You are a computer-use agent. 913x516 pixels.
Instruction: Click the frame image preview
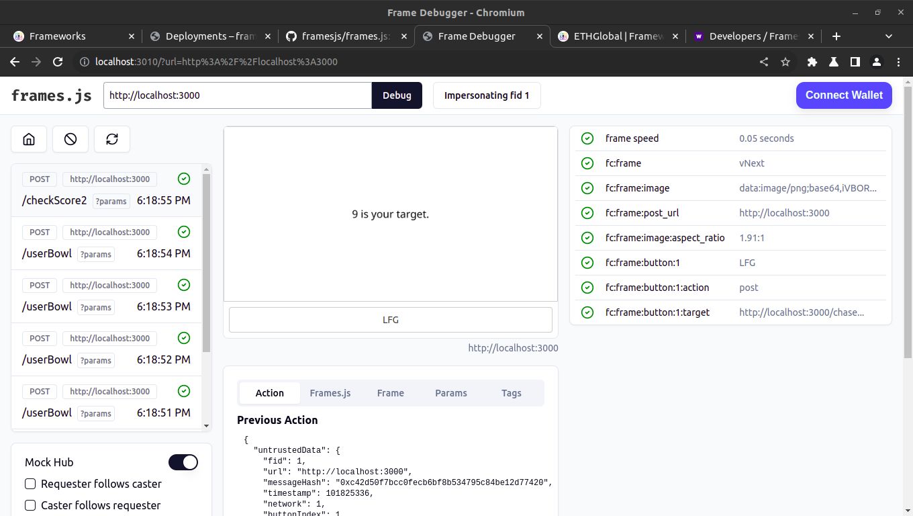391,214
